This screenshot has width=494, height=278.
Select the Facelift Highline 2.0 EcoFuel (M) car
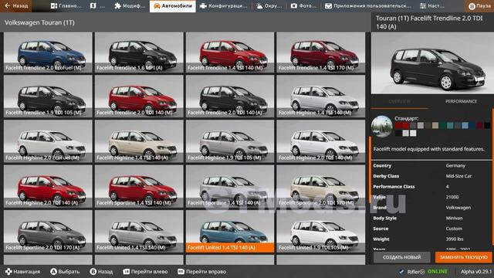[x=48, y=141]
